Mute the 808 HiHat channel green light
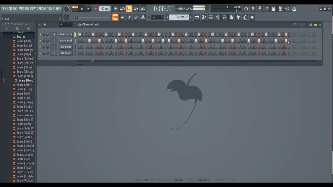The width and height of the screenshot is (333, 187). click(40, 47)
